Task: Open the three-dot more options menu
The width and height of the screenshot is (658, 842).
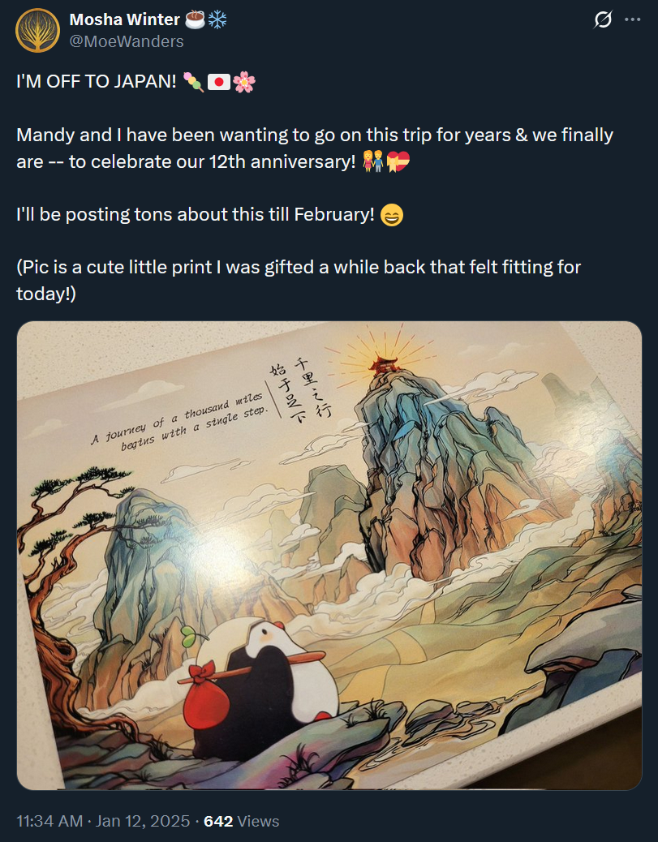Action: pyautogui.click(x=632, y=19)
